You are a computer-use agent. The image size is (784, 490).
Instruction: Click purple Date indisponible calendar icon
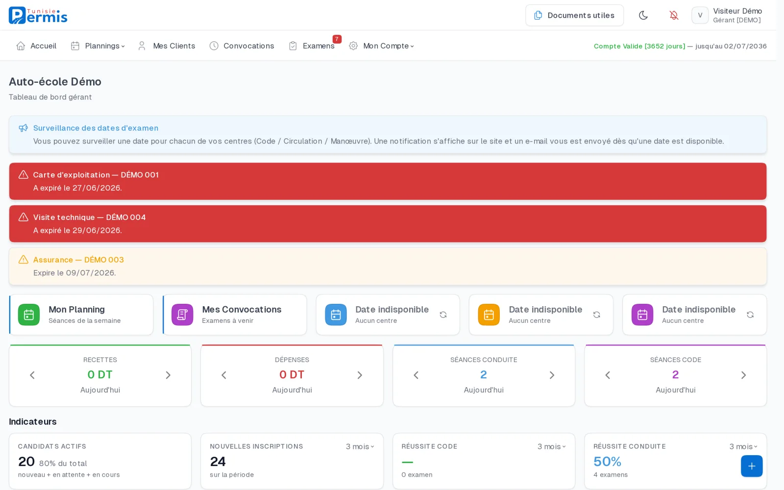(642, 315)
